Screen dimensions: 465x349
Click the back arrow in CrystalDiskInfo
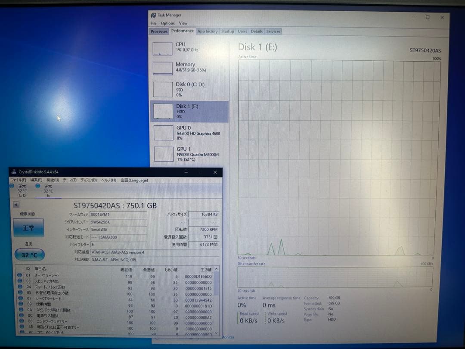click(x=15, y=205)
